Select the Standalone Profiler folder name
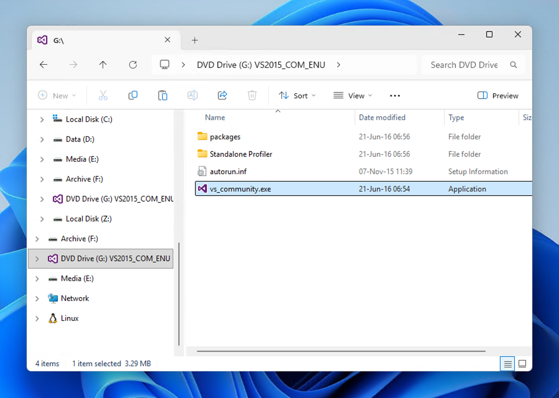The image size is (559, 398). 241,154
